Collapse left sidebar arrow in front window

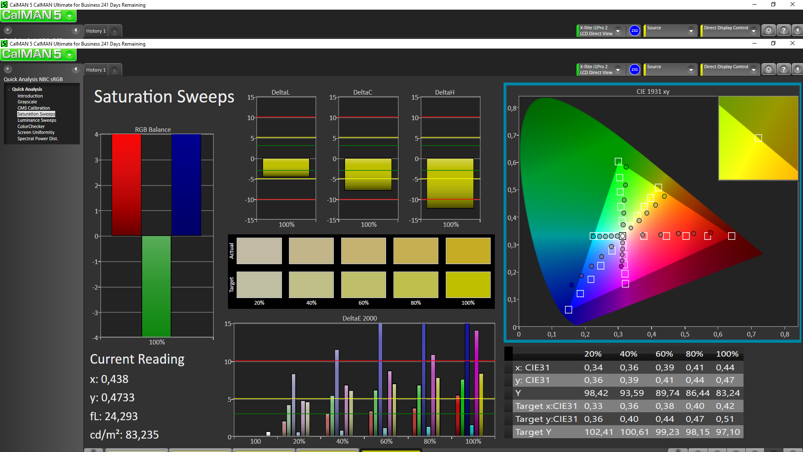pos(76,69)
